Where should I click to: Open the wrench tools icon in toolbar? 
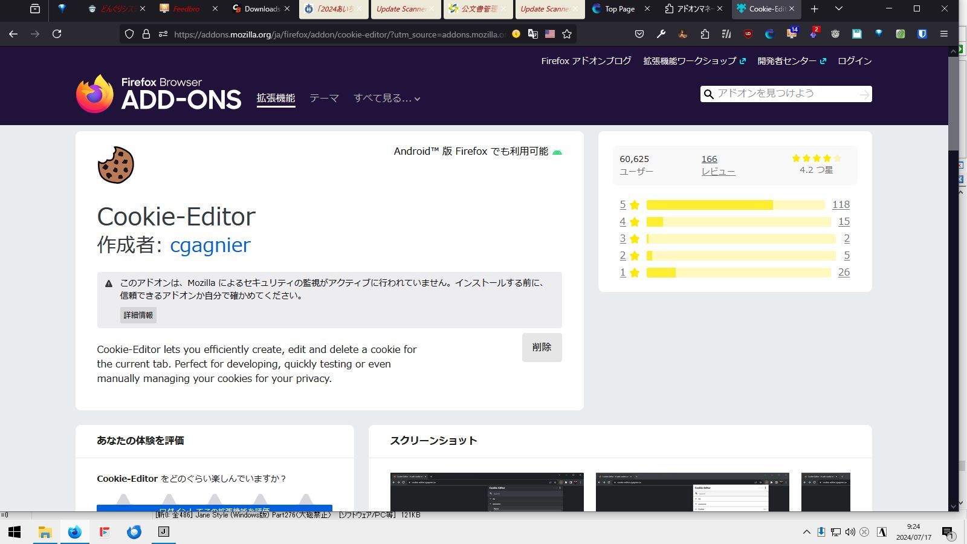[661, 34]
